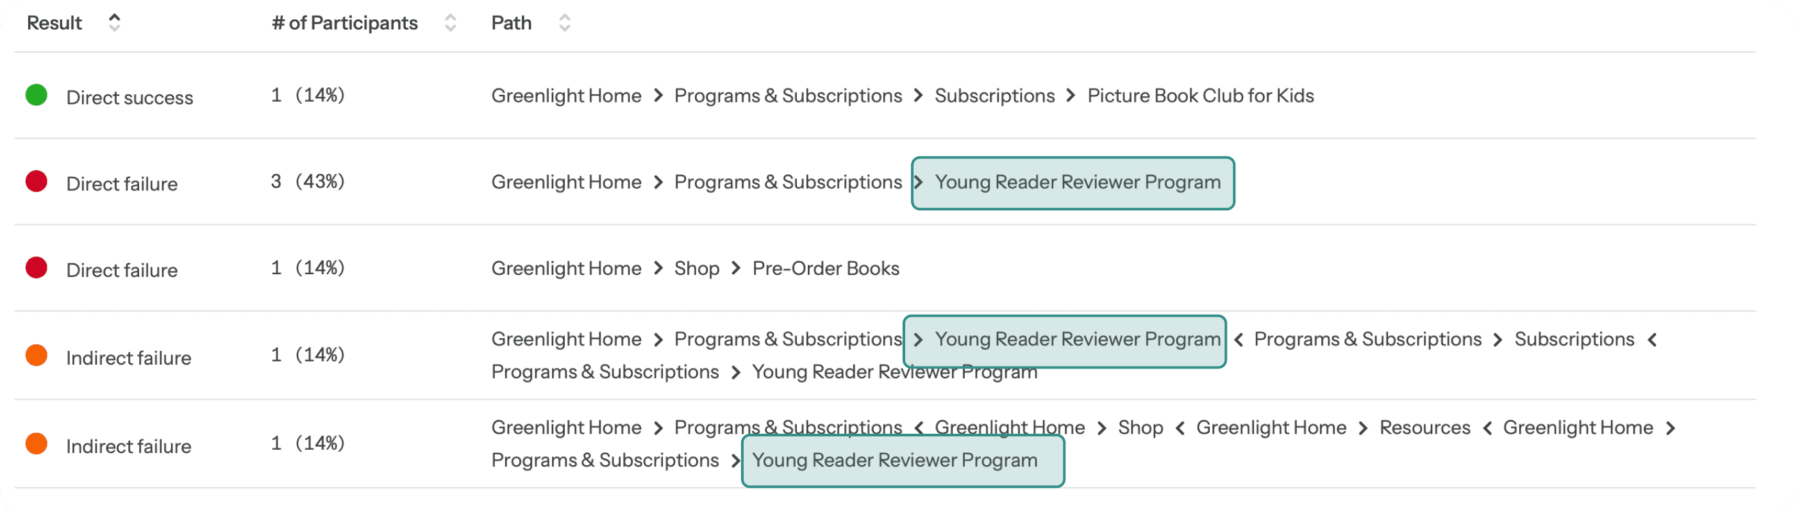This screenshot has height=512, width=1795.
Task: Click green Direct success status dot
Action: pyautogui.click(x=37, y=95)
